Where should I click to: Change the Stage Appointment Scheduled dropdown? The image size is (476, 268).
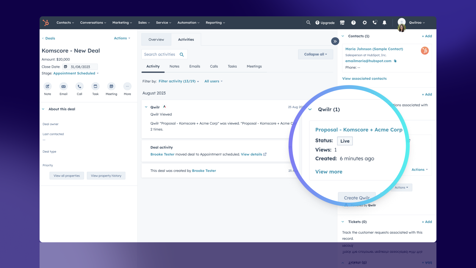click(x=76, y=73)
